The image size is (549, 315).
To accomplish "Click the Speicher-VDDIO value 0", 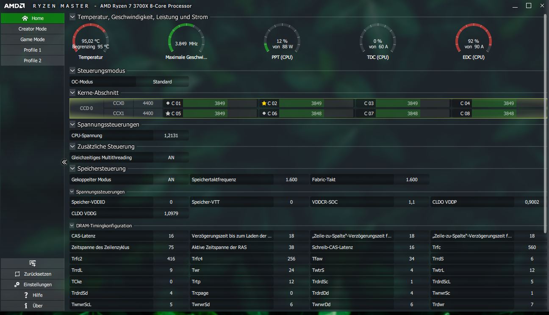I will coord(171,202).
